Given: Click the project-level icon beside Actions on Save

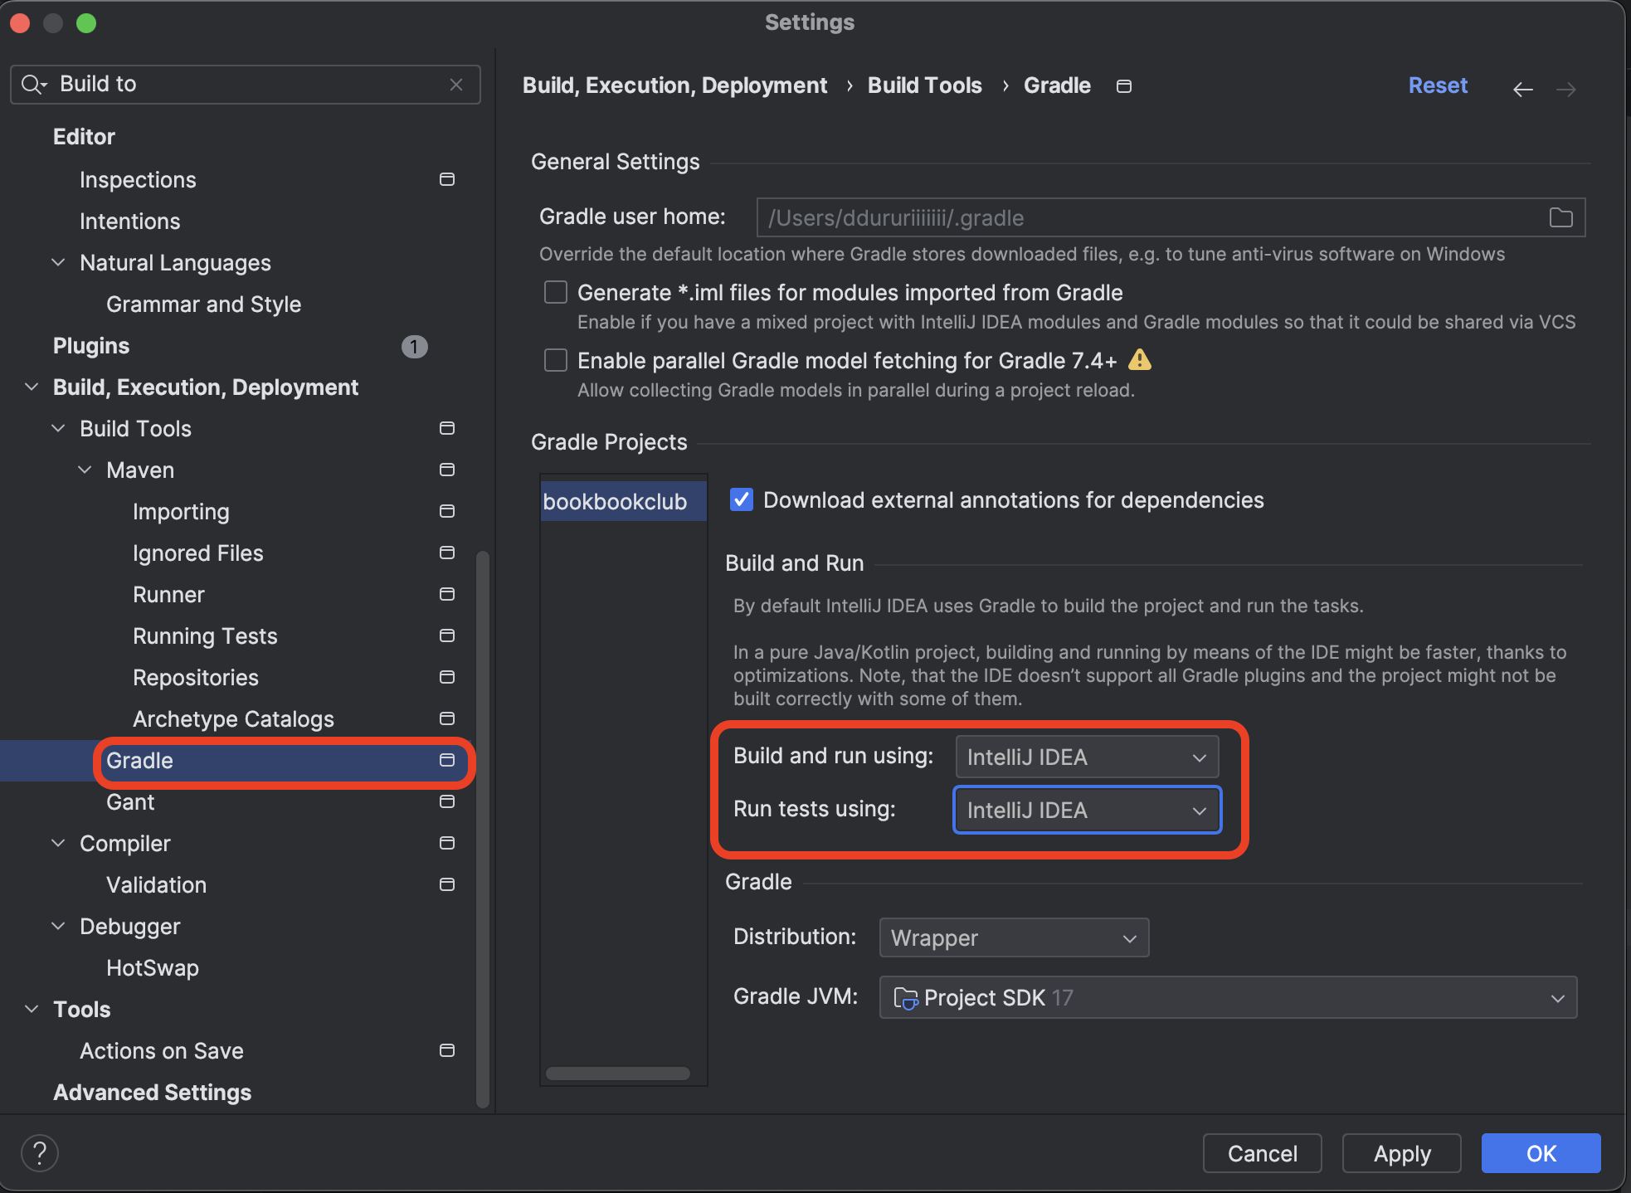Looking at the screenshot, I should pos(447,1050).
